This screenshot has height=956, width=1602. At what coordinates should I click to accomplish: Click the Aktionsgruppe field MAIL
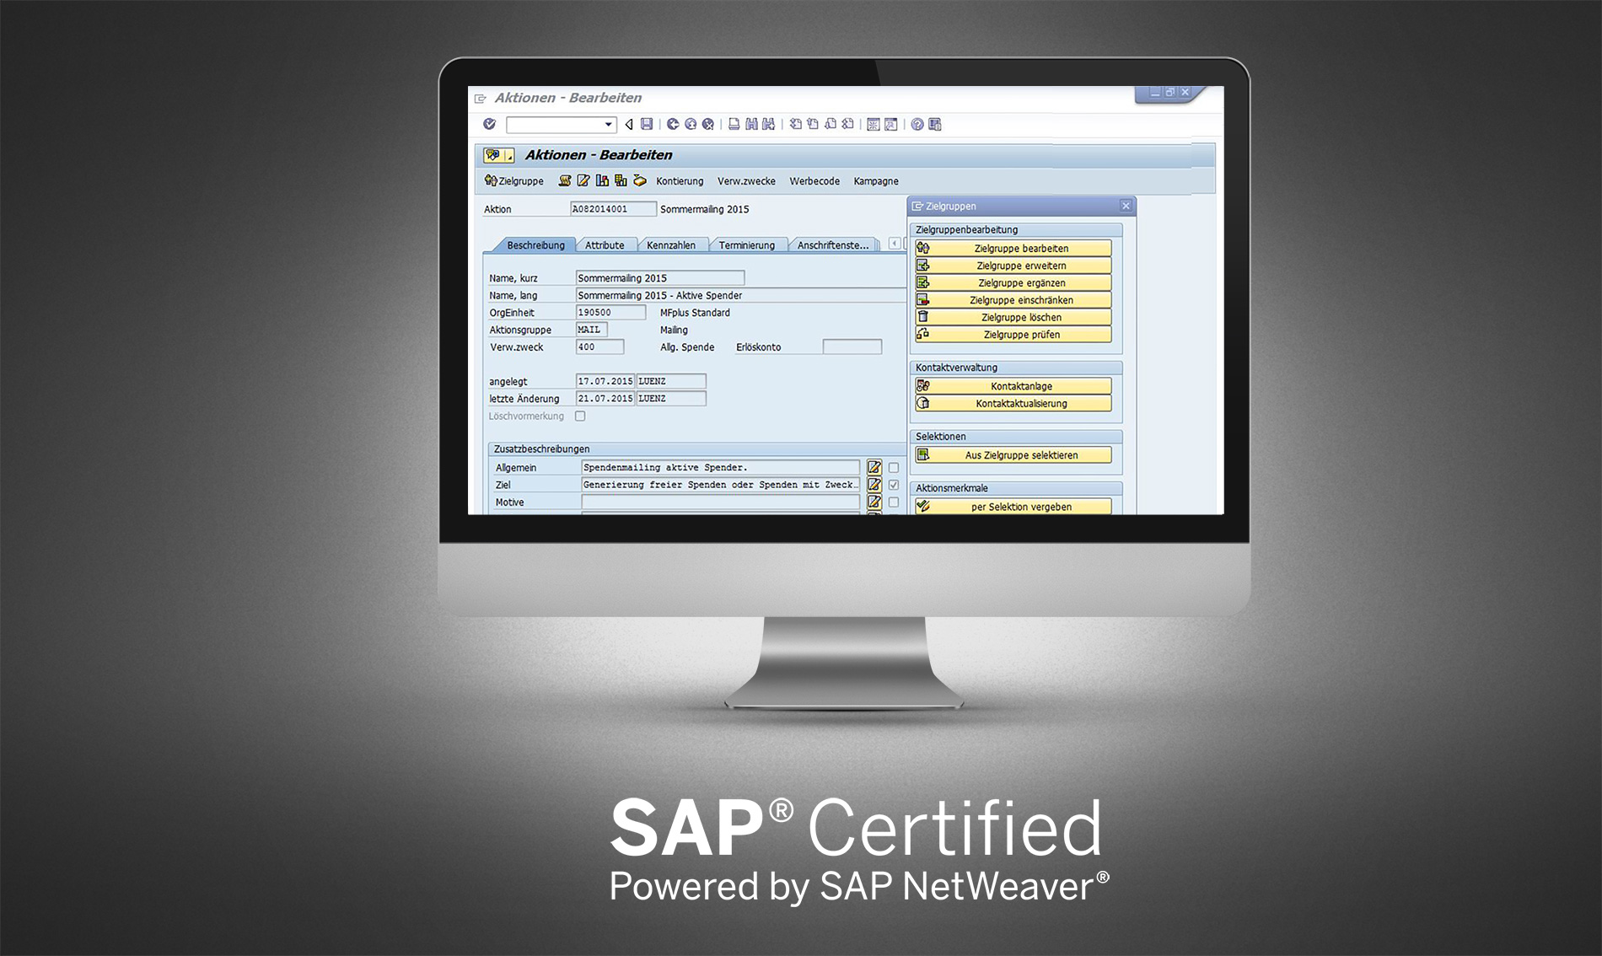coord(591,330)
